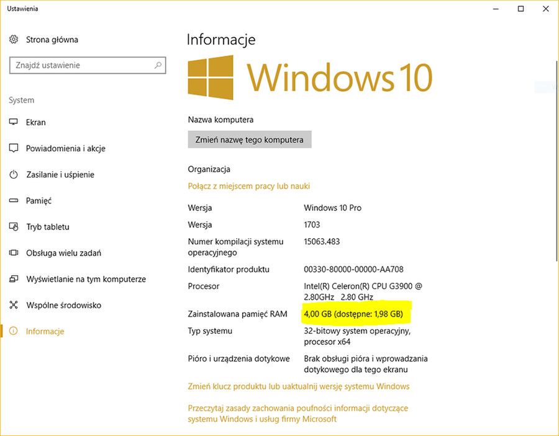Maximize the Ustawienia window
This screenshot has width=559, height=436.
point(521,9)
